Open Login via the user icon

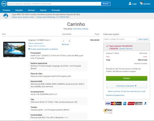click(133, 4)
